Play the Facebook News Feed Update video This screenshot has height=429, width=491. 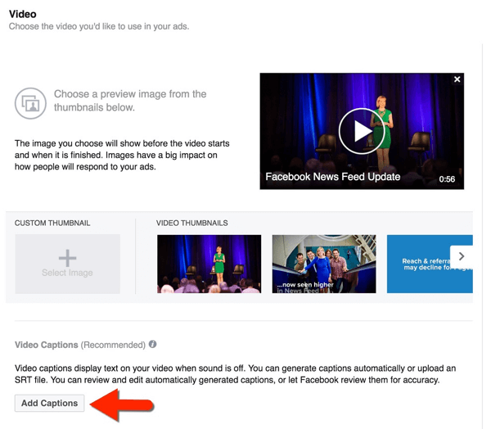point(362,132)
